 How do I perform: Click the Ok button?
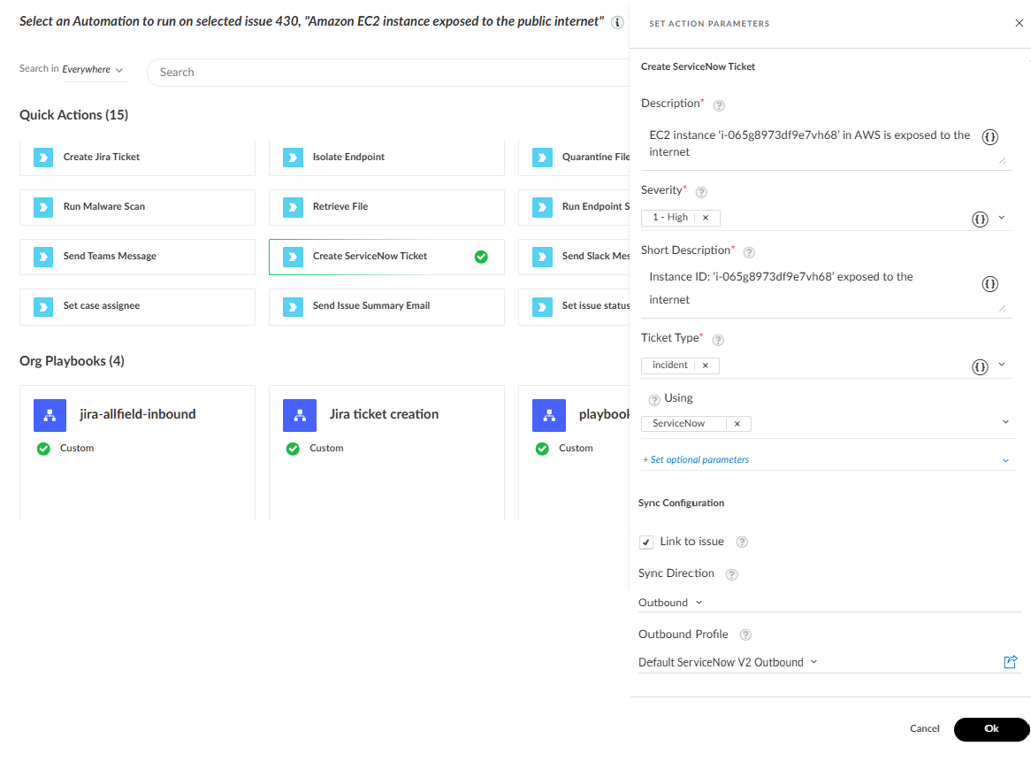tap(991, 729)
